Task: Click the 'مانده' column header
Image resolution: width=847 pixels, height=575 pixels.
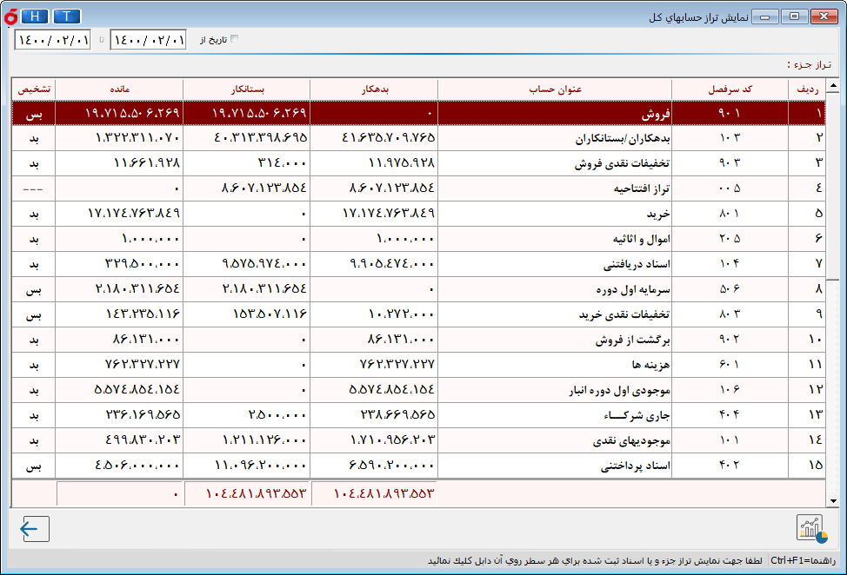Action: (120, 89)
